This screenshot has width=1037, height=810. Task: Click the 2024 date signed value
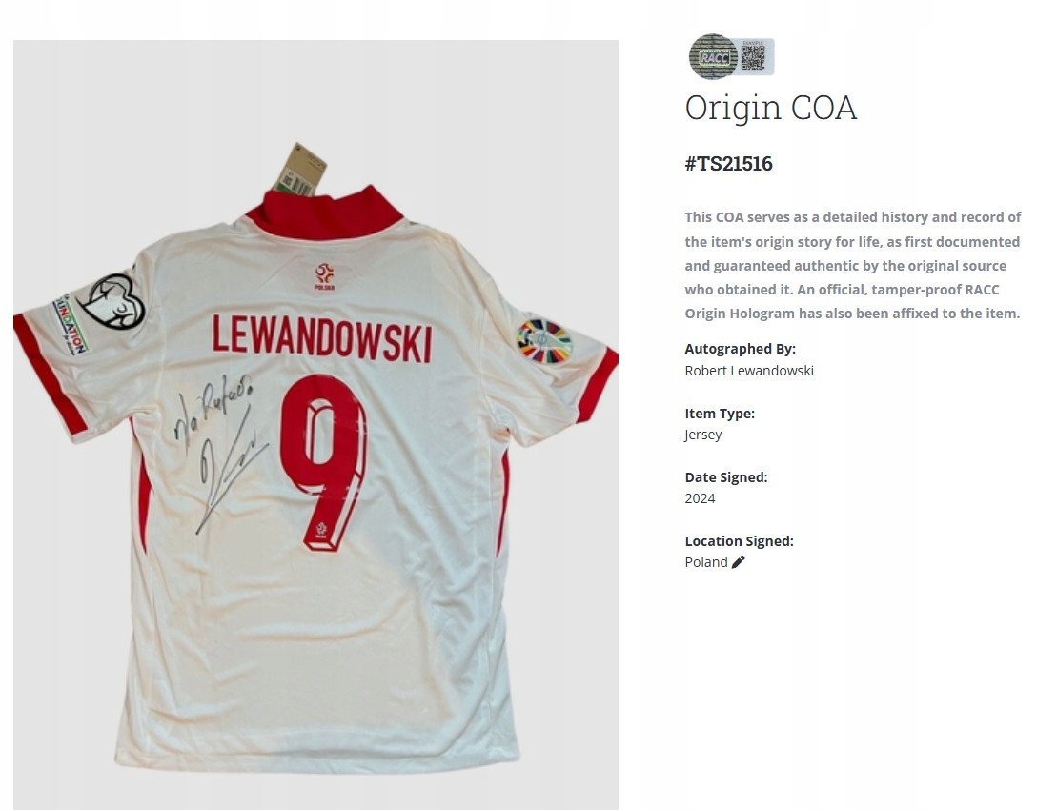(x=700, y=498)
